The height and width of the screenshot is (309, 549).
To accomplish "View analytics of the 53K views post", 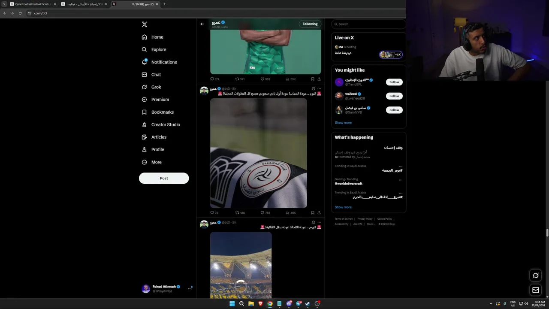I will [290, 79].
